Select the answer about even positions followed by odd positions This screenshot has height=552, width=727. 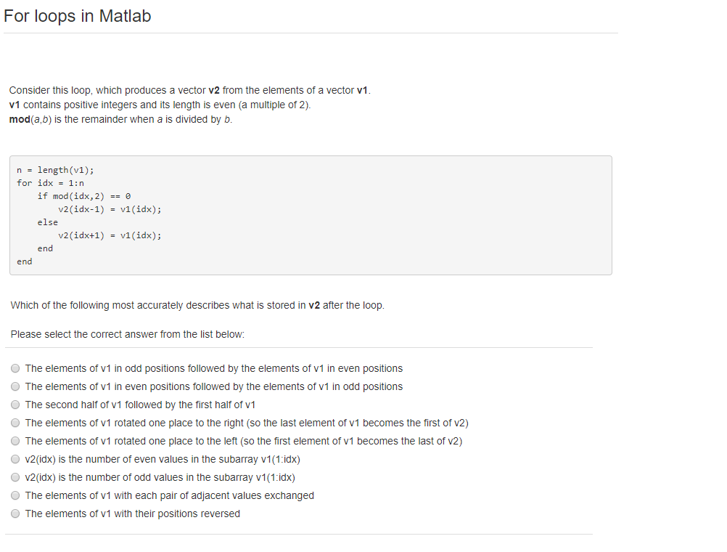pos(214,386)
